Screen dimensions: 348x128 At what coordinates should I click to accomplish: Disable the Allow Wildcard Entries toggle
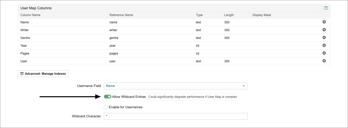point(107,97)
